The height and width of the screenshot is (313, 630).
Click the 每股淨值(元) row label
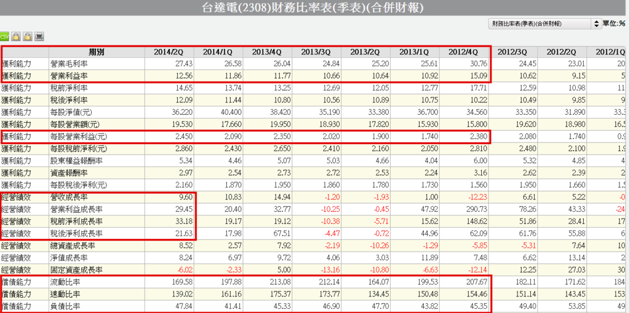73,112
